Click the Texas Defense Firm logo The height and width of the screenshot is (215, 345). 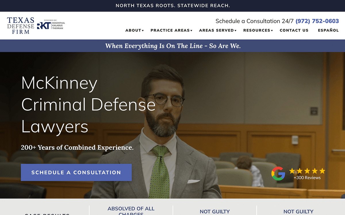coord(20,26)
